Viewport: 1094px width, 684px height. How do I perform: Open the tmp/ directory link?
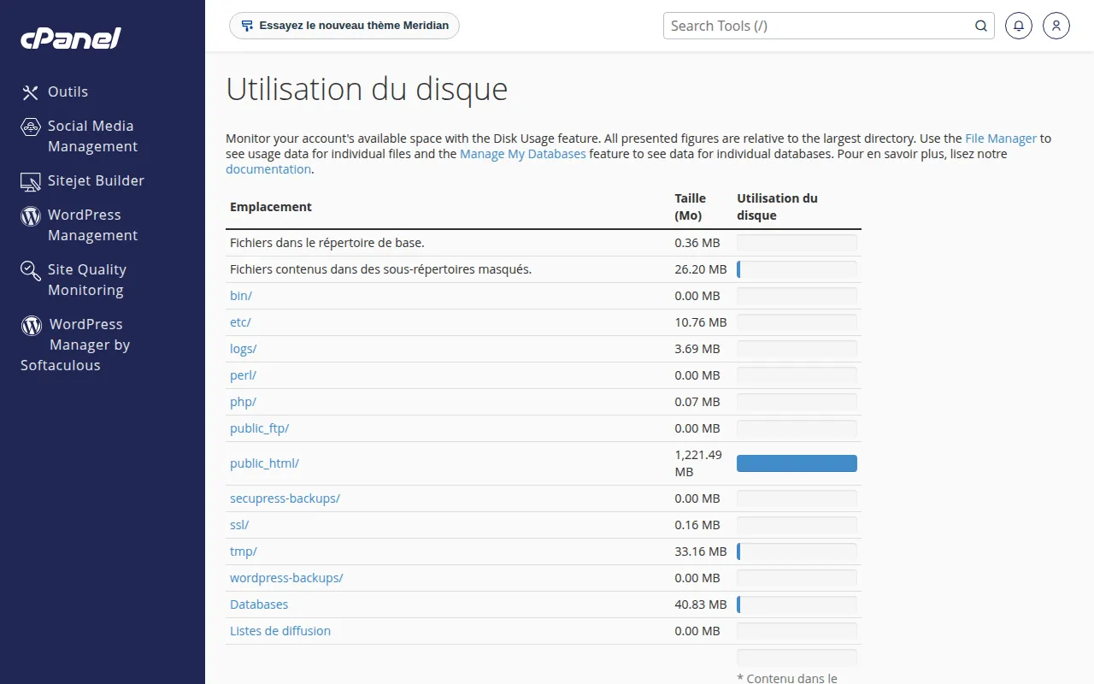tap(244, 551)
